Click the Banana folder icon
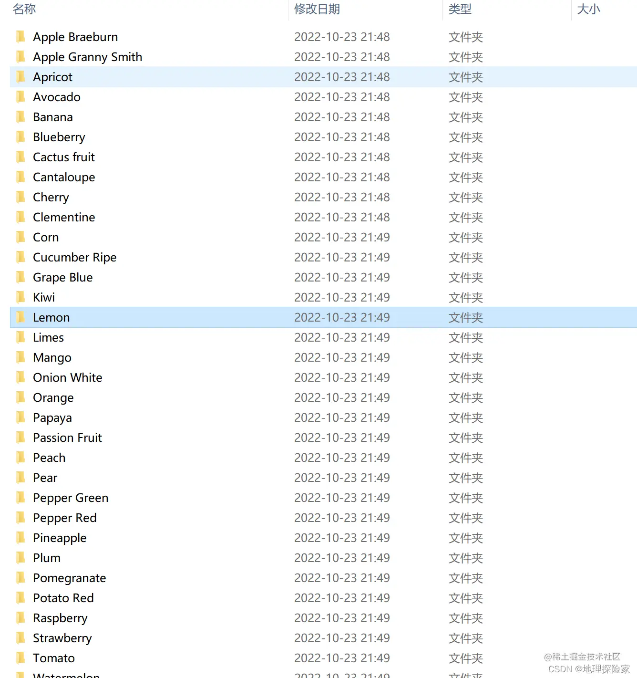637x678 pixels. click(x=21, y=117)
